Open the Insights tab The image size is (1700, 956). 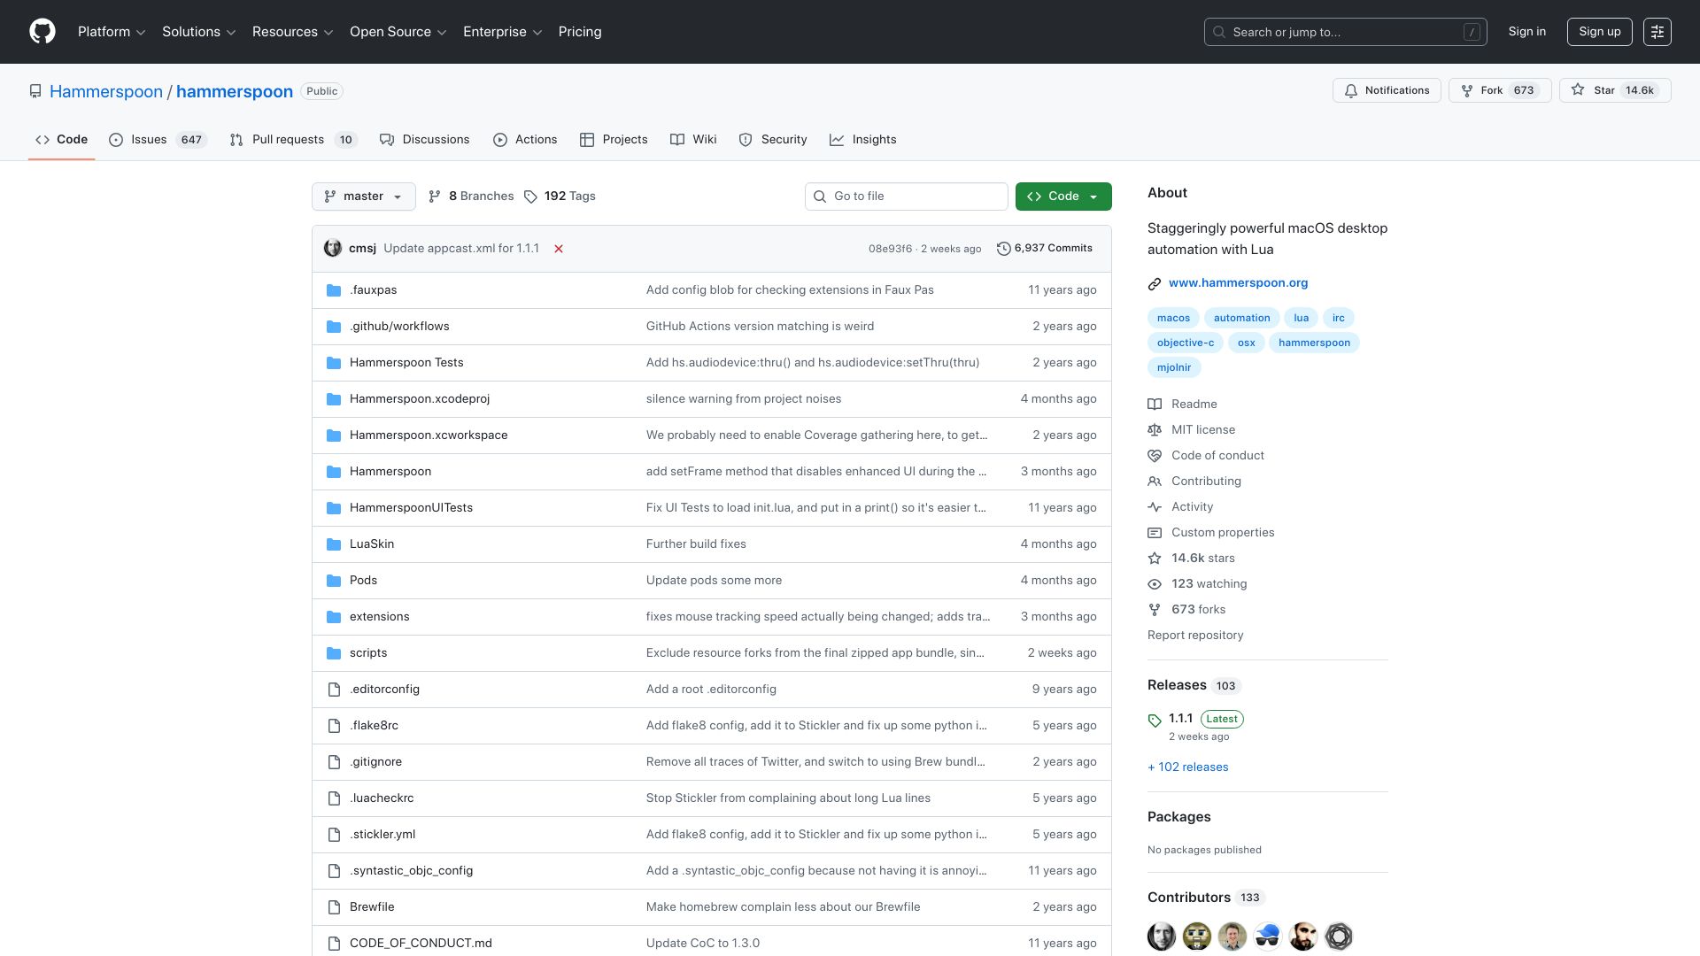tap(863, 140)
